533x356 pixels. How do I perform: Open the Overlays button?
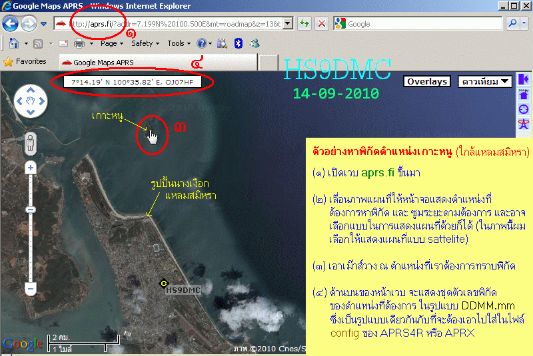[x=427, y=81]
